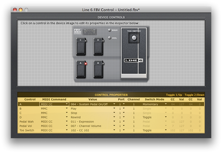Image resolution: width=222 pixels, height=153 pixels.
Task: Click the Channel value for control B
Action: pyautogui.click(x=134, y=109)
